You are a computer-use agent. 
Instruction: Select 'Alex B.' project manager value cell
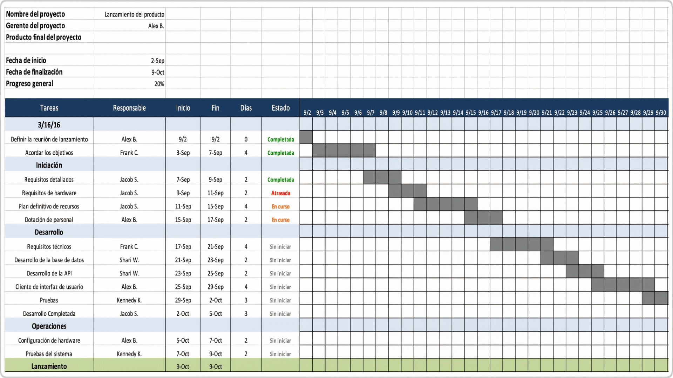click(x=129, y=26)
